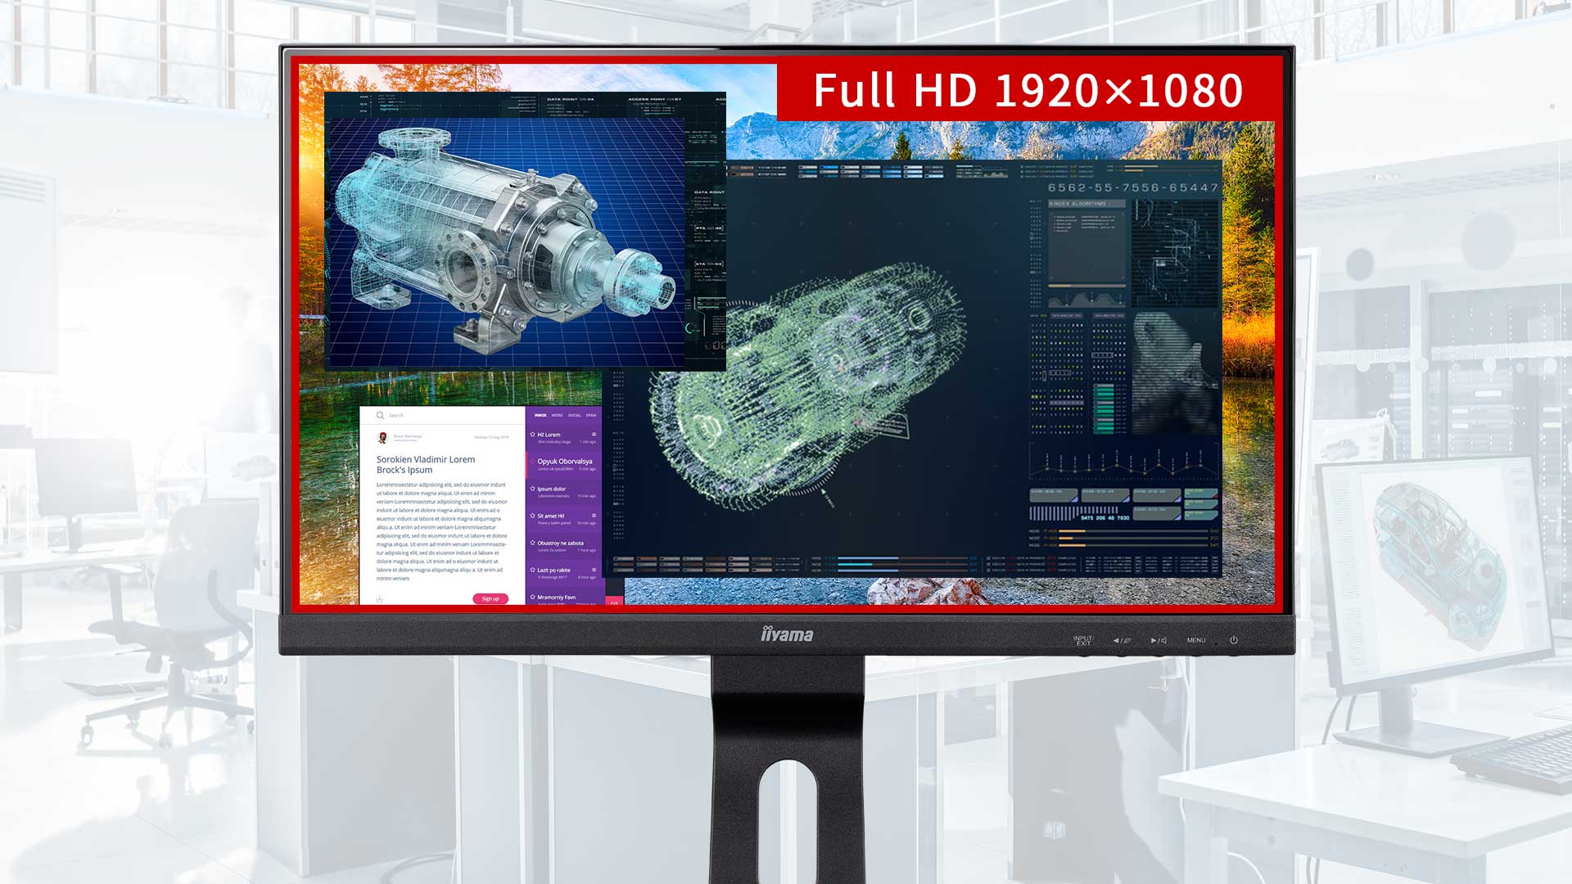Switch to the SPAM tab in the mail app
The width and height of the screenshot is (1572, 884).
click(x=591, y=415)
